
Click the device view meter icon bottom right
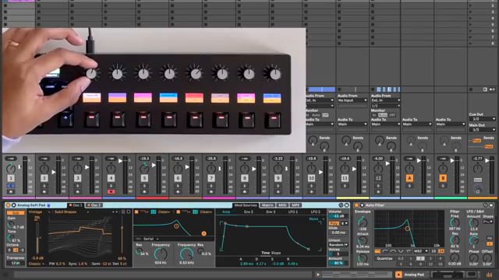coord(489,275)
